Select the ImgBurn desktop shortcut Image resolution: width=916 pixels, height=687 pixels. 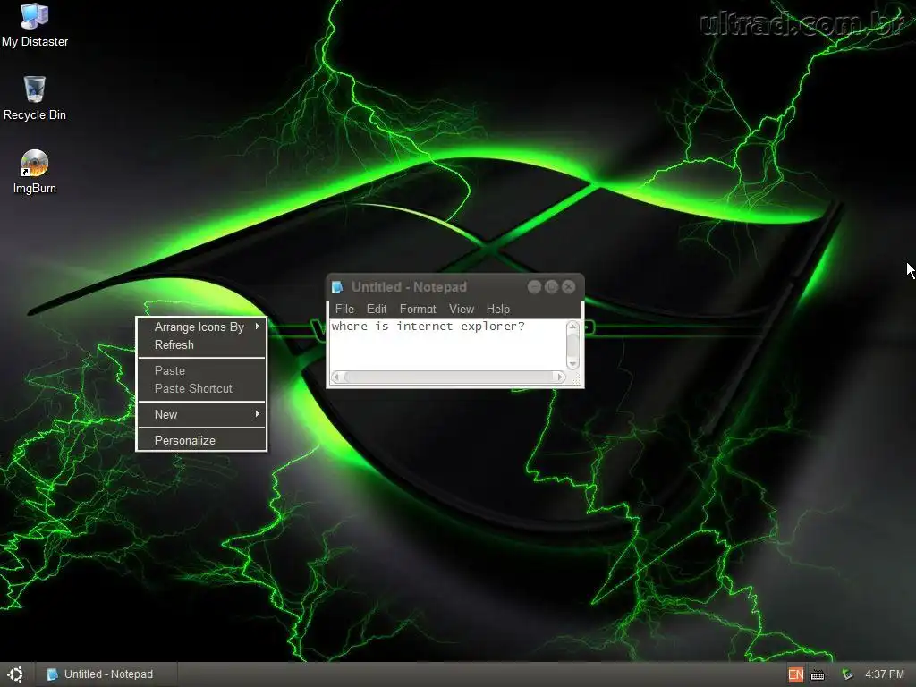(35, 172)
